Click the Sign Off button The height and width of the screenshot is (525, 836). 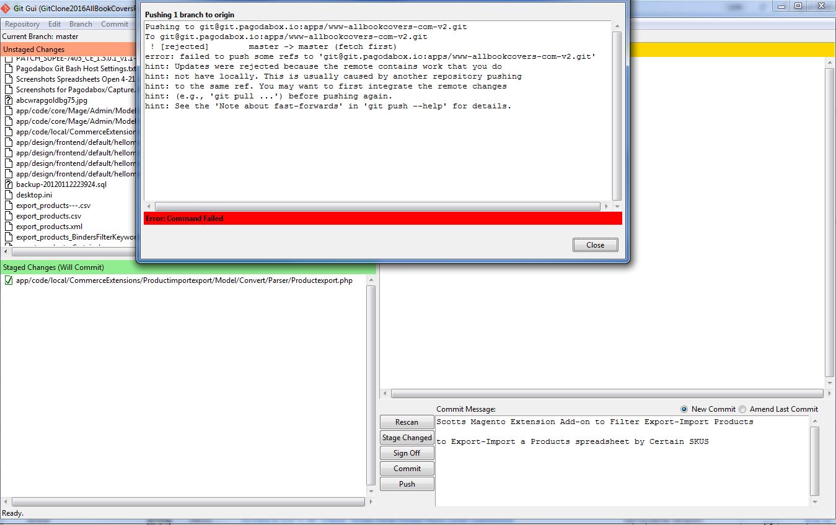pos(407,453)
